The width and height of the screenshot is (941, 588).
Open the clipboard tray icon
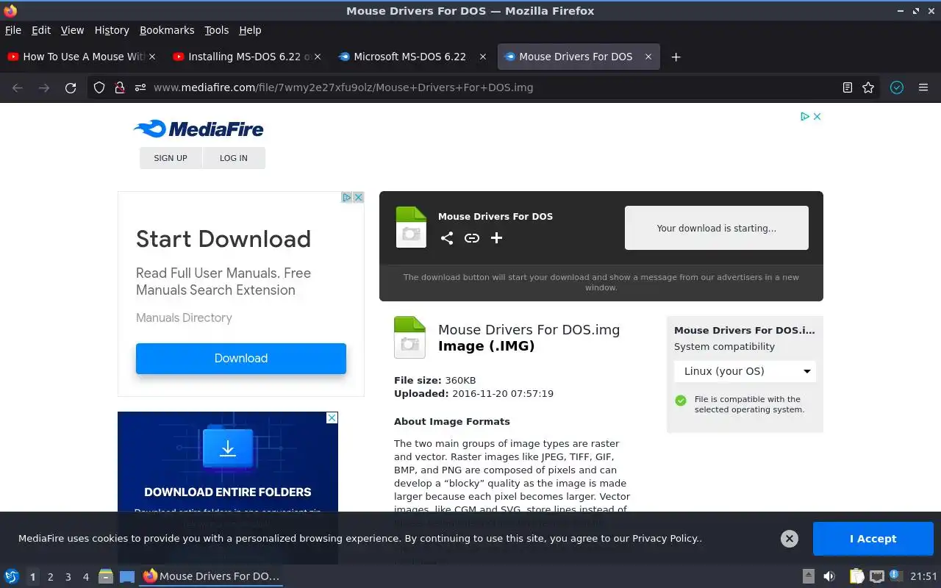[856, 576]
